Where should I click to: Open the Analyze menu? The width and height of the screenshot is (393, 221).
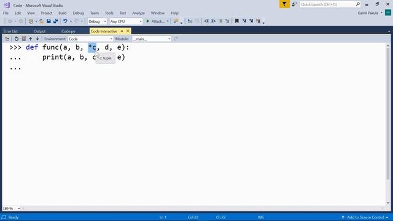click(x=138, y=13)
